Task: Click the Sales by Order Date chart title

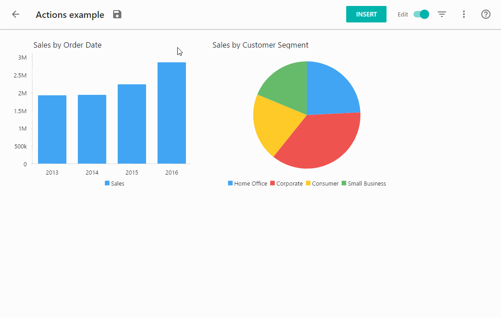Action: tap(67, 45)
